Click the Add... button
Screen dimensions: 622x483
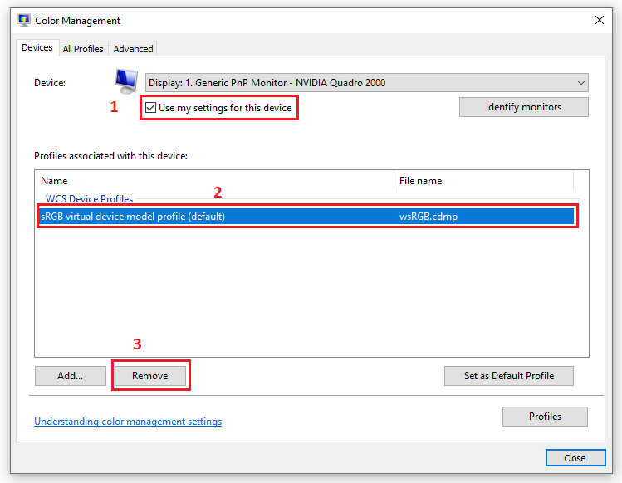tap(71, 376)
